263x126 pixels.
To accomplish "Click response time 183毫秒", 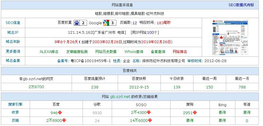I will click(164, 23).
